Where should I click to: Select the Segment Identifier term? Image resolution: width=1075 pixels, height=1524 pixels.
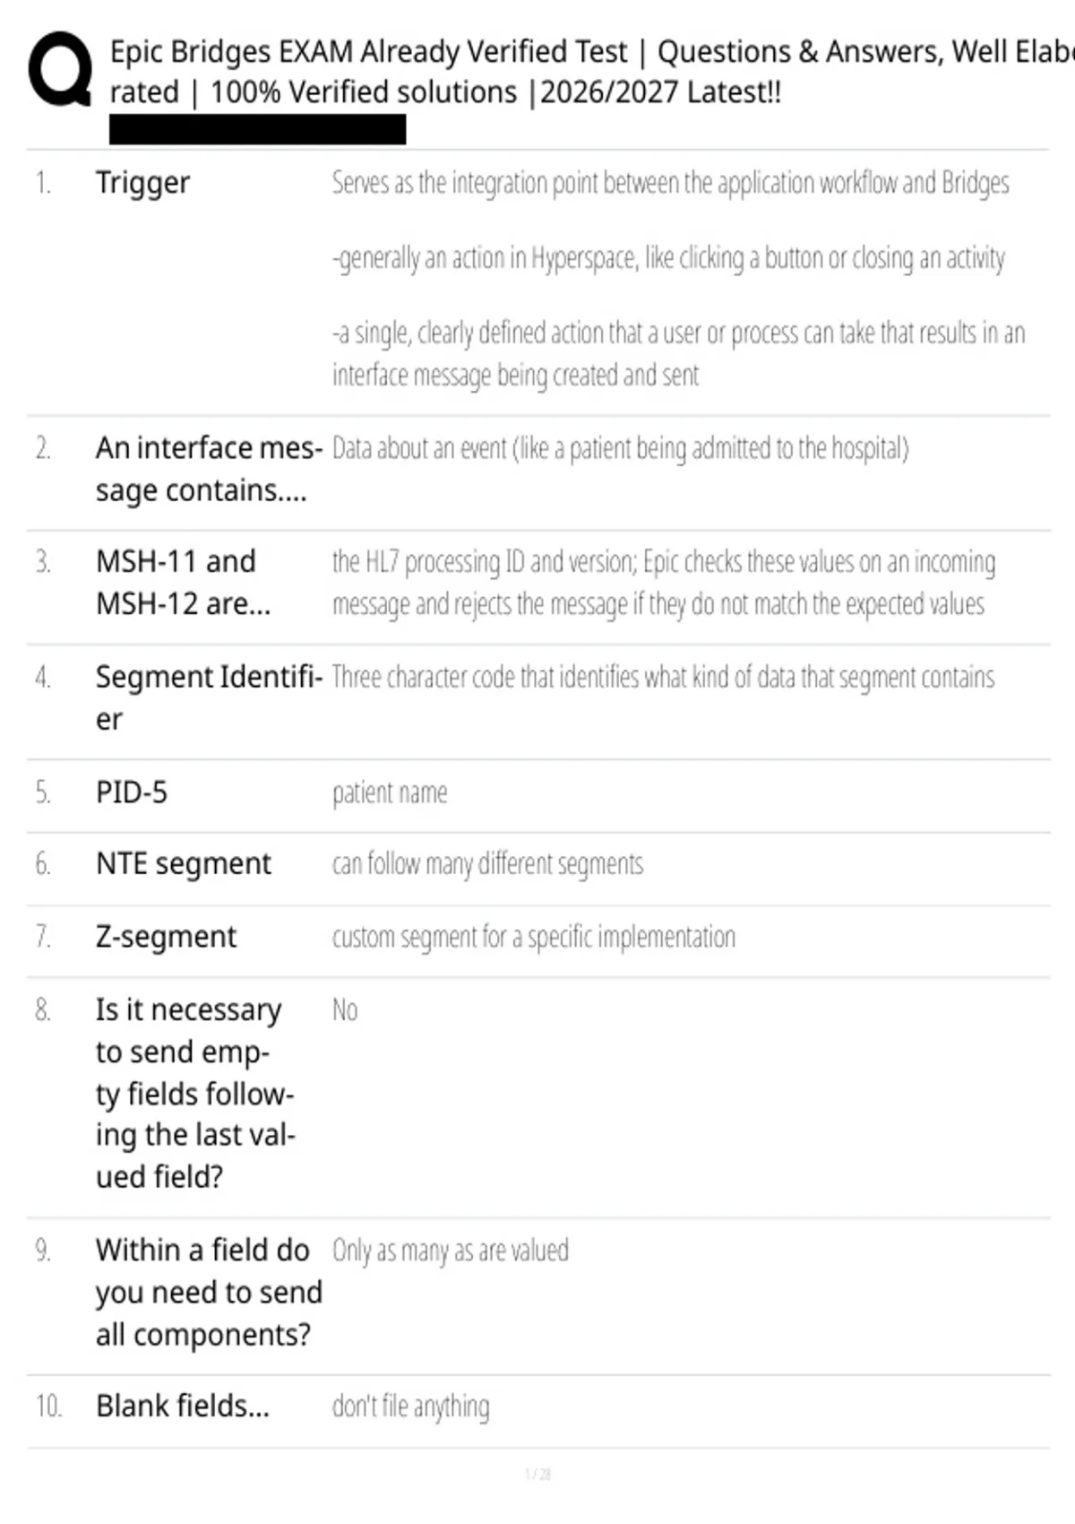coord(209,697)
